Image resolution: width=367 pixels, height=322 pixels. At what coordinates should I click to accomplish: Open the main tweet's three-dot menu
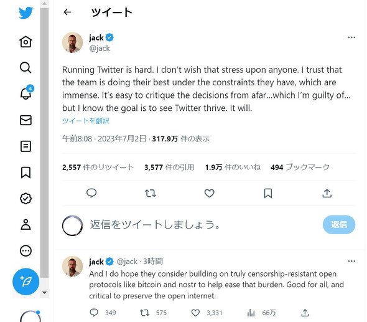pyautogui.click(x=351, y=37)
